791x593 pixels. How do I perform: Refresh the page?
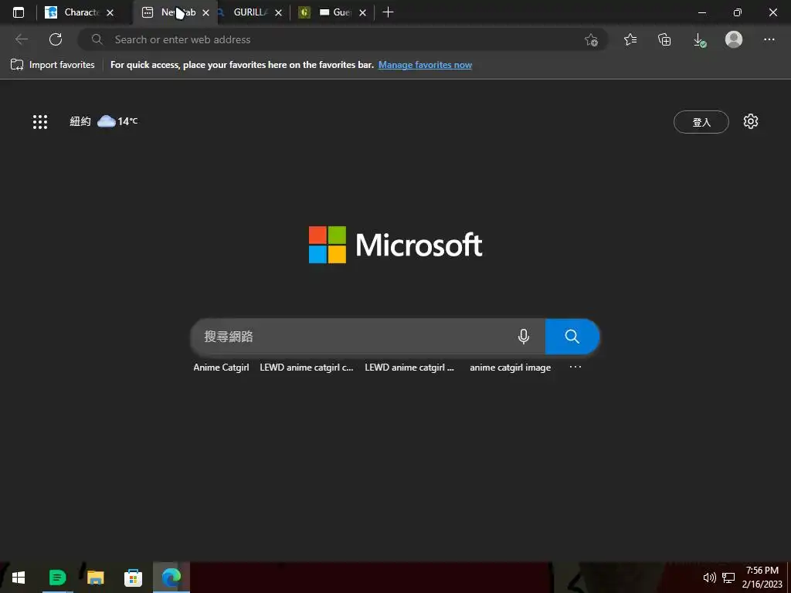pyautogui.click(x=56, y=39)
